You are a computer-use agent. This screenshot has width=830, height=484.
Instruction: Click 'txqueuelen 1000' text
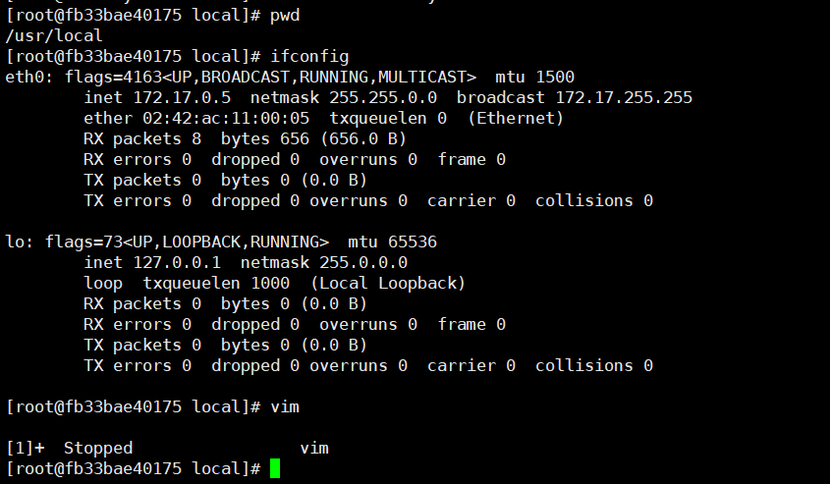[x=216, y=284]
